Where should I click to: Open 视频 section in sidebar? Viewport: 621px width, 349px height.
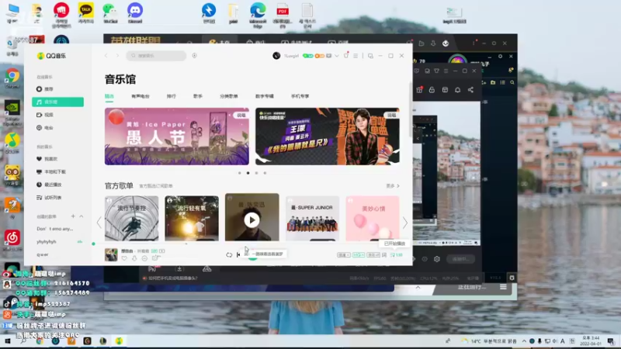45,115
